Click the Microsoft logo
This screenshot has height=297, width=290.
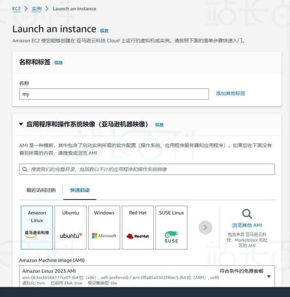104,236
